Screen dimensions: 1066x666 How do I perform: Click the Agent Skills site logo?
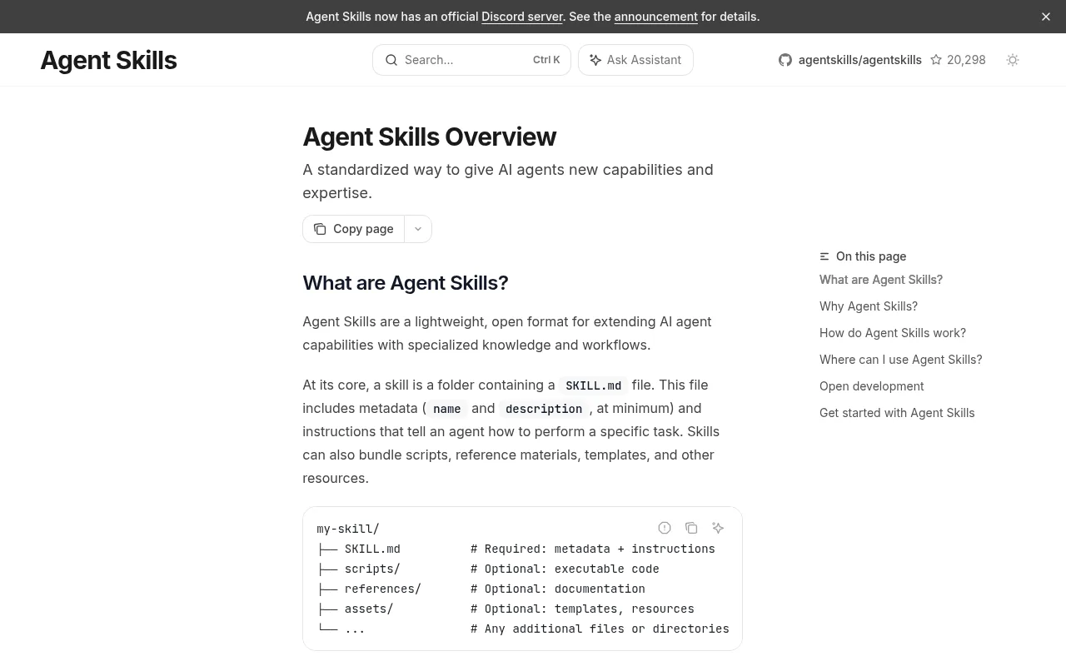click(108, 60)
